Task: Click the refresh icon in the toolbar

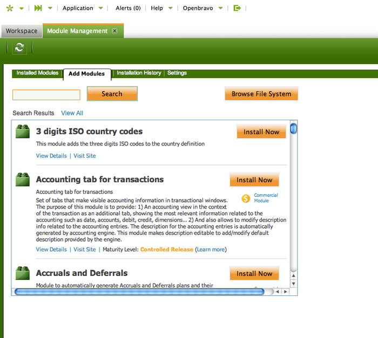Action: click(19, 47)
